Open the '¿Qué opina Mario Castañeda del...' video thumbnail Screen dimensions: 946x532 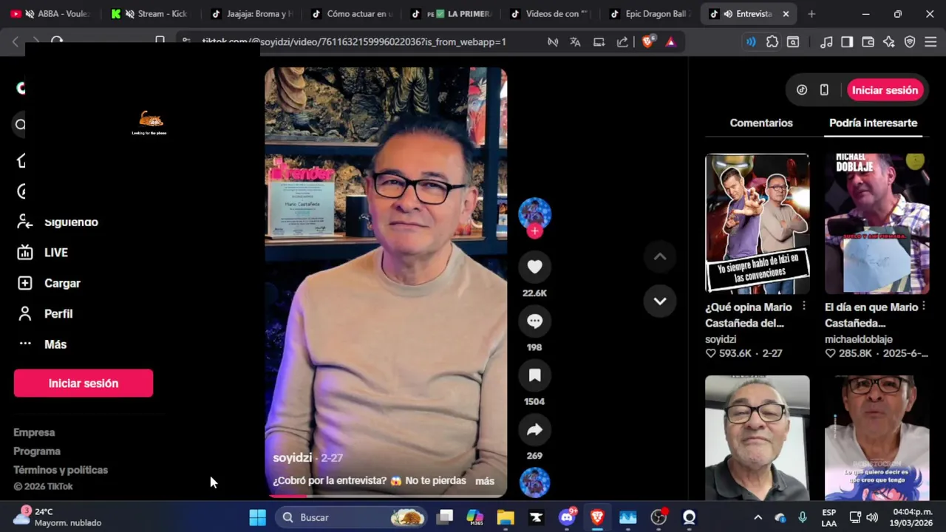point(757,224)
